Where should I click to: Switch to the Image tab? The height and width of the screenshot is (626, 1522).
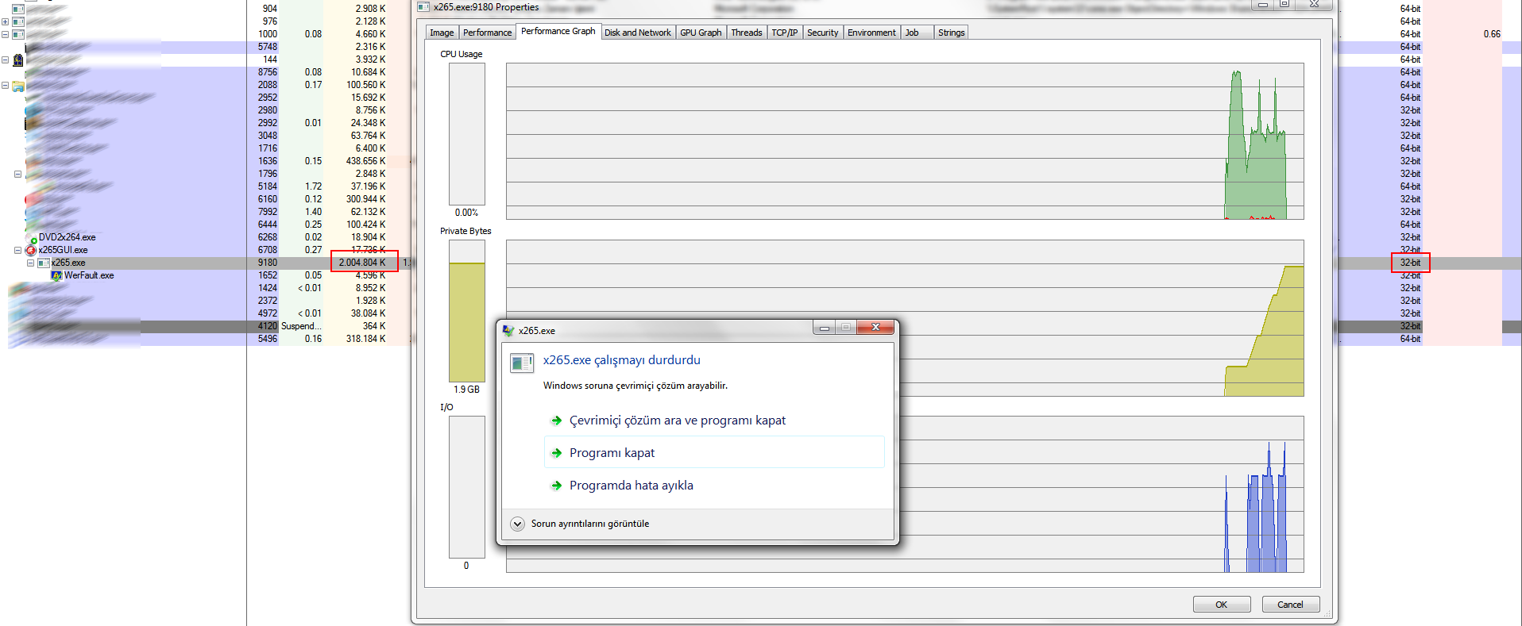pos(442,33)
